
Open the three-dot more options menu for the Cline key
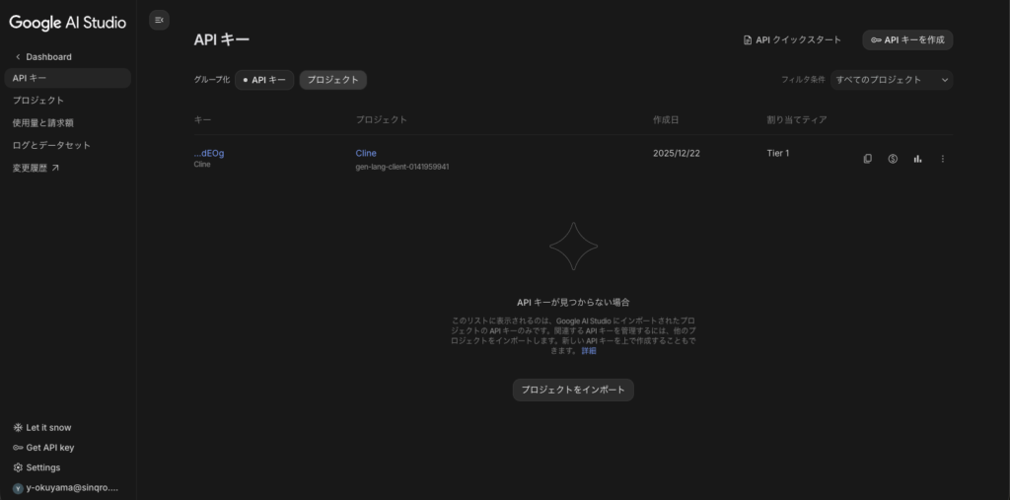[942, 159]
